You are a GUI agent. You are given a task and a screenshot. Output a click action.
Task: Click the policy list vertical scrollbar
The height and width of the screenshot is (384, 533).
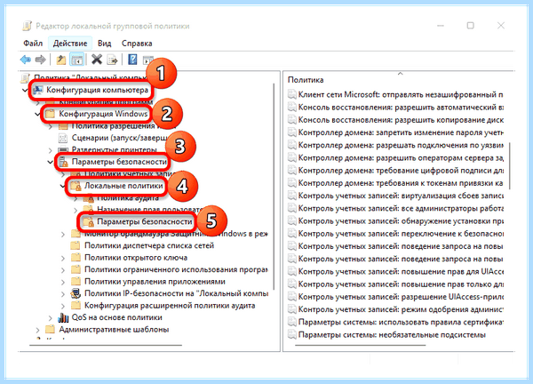(510, 166)
